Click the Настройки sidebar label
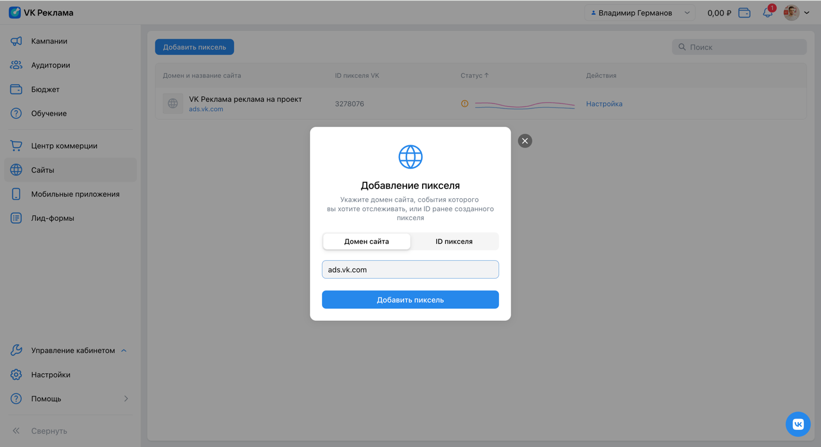Screen dimensions: 821x447 tap(51, 374)
